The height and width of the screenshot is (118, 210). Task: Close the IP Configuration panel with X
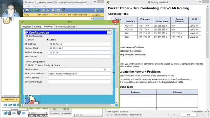point(109,32)
